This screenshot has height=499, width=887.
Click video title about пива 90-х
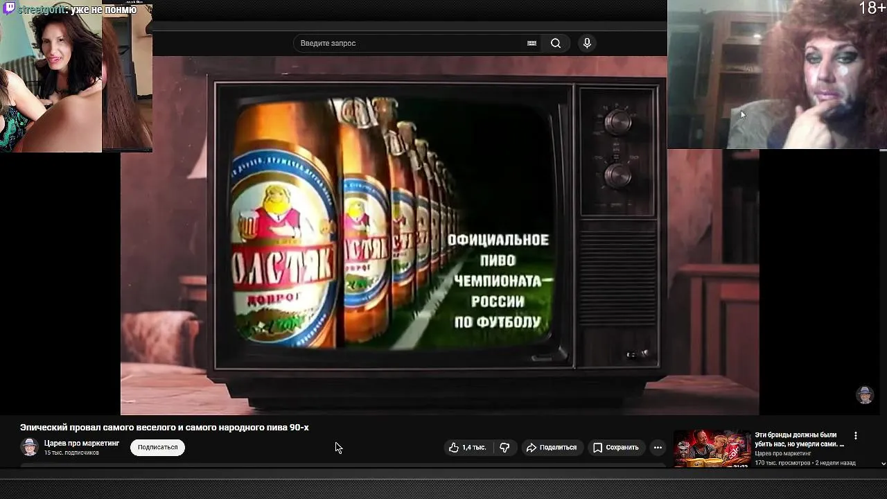164,428
